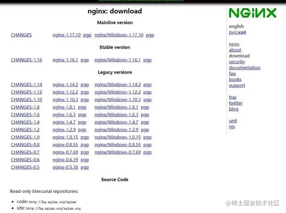Go to the security page
Image resolution: width=286 pixels, height=213 pixels.
tap(237, 62)
